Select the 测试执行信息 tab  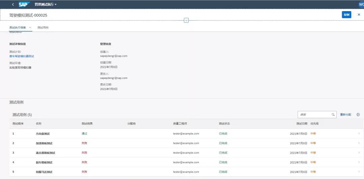coord(18,27)
